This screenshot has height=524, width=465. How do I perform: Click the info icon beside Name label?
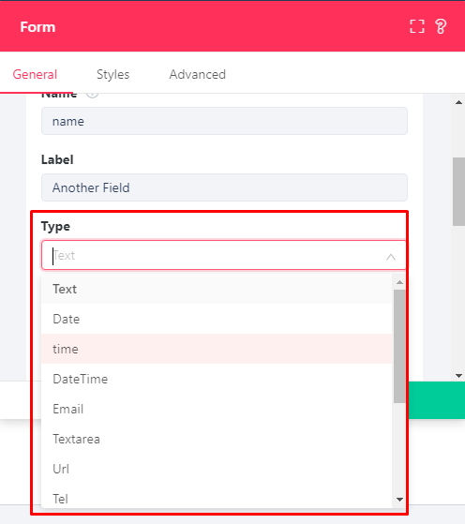point(92,95)
